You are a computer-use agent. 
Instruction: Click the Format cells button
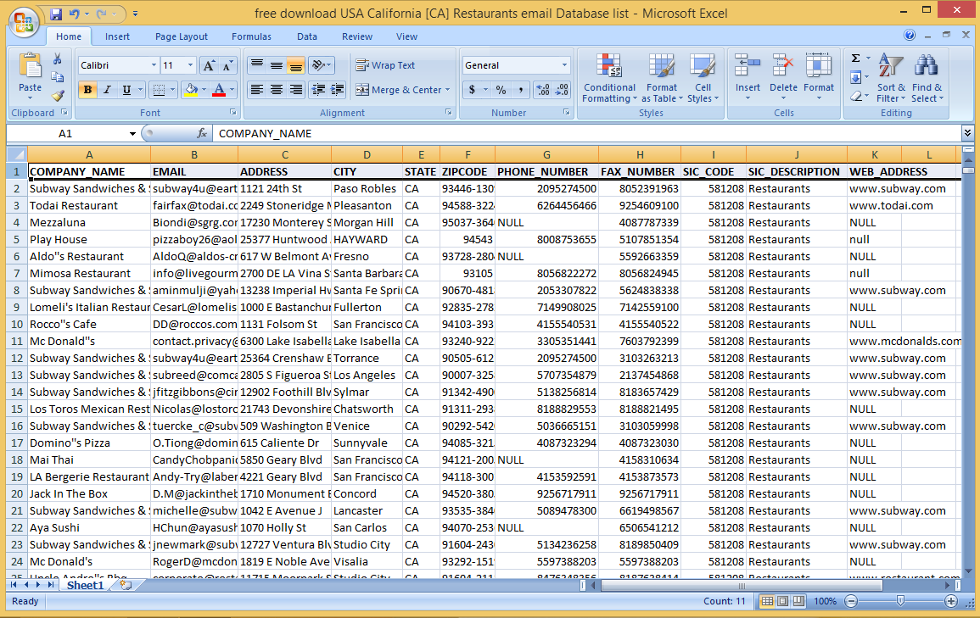(x=819, y=78)
